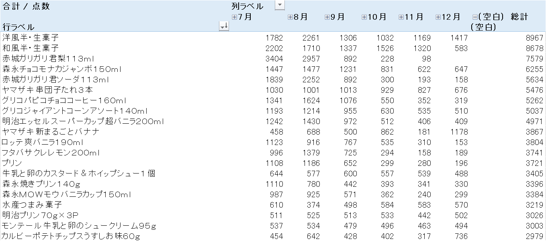Click December value 1178 for まるごとバナナ

point(459,132)
